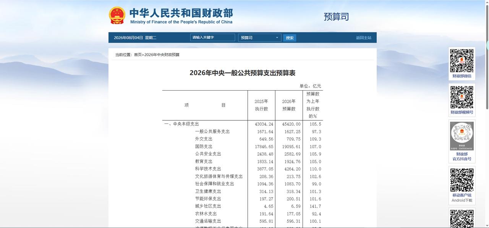Click the value 19095.61 for 国防支出

coord(291,147)
